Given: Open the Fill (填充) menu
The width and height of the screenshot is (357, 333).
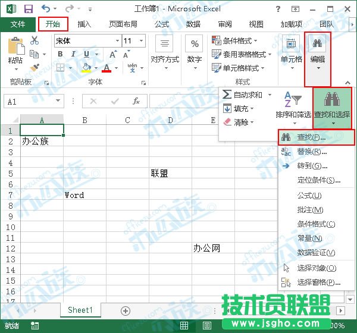Looking at the screenshot, I should pos(239,109).
